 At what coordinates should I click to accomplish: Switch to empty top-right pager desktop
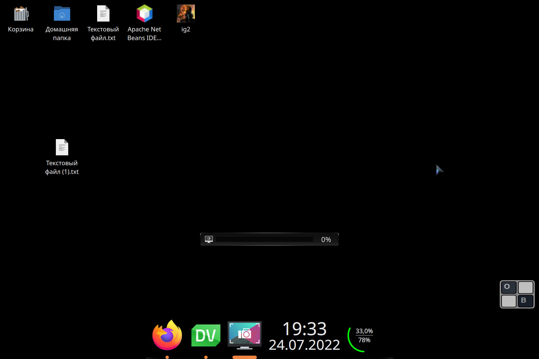pos(526,287)
